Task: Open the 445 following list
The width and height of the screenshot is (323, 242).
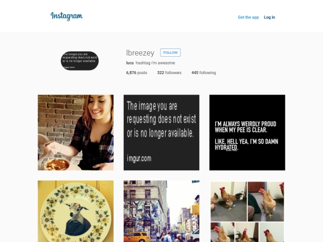Action: pyautogui.click(x=204, y=73)
